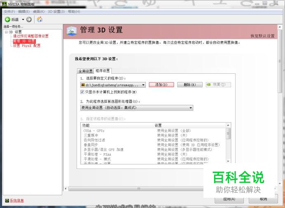Maximize the NVIDIA control panel window
Image resolution: width=285 pixels, height=208 pixels.
click(265, 3)
